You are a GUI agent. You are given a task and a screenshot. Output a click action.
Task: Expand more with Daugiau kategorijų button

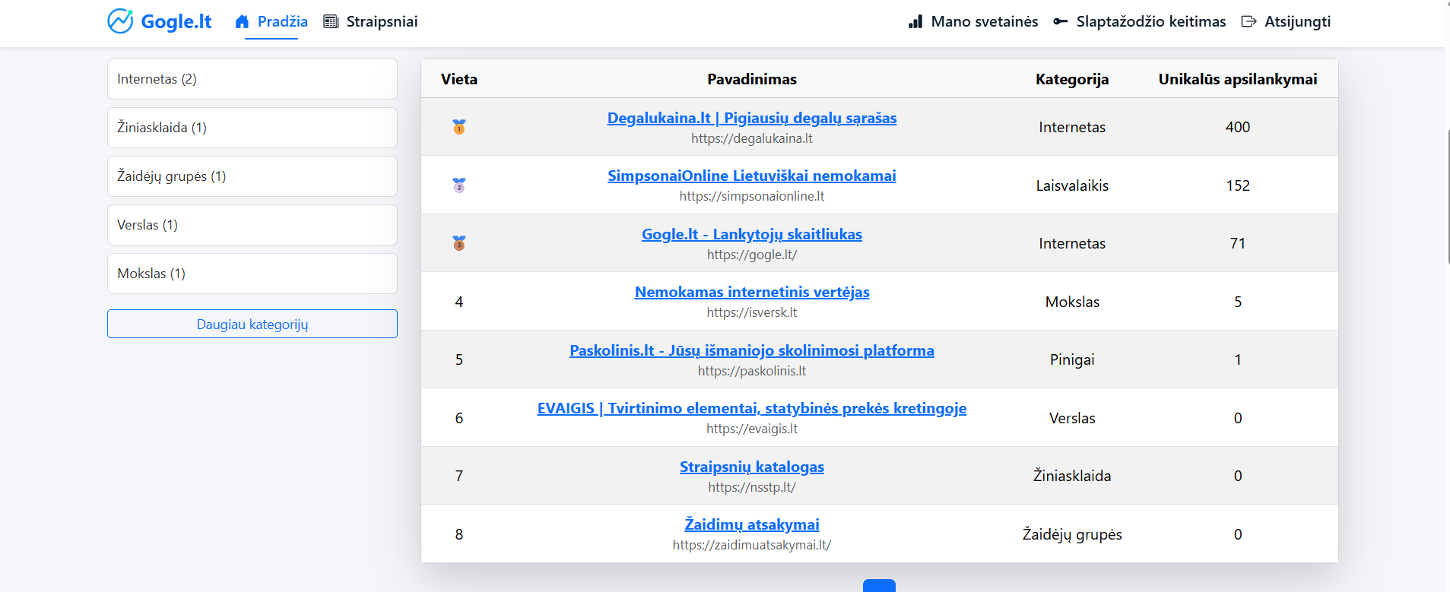[252, 324]
